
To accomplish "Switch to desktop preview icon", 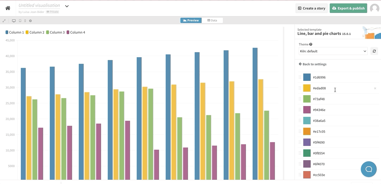I will point(14,21).
